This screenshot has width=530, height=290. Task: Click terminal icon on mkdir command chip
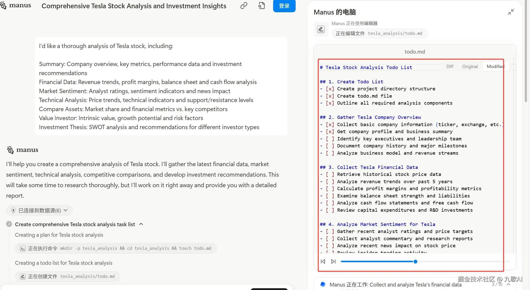[23, 248]
